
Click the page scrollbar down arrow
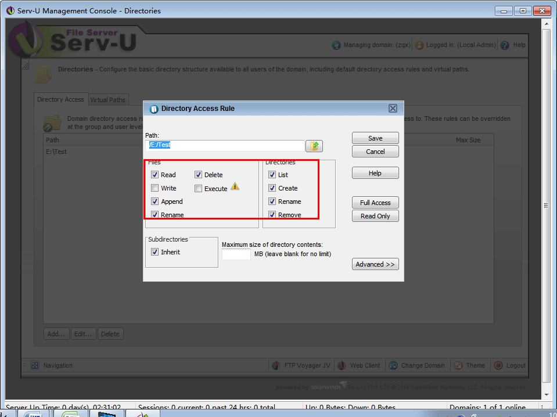(547, 395)
